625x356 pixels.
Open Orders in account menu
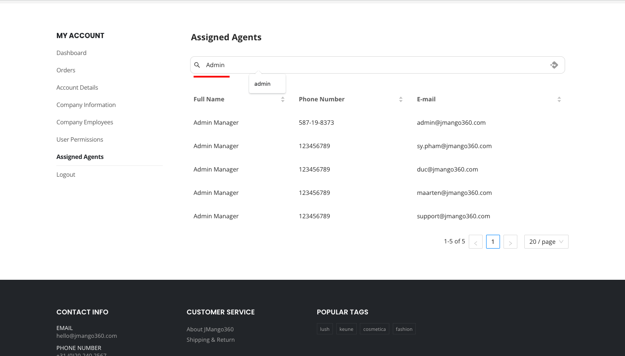coord(66,70)
